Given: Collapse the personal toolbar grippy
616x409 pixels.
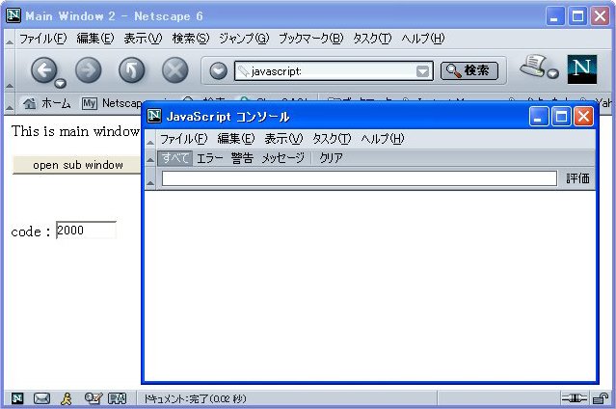Looking at the screenshot, I should click(x=10, y=103).
